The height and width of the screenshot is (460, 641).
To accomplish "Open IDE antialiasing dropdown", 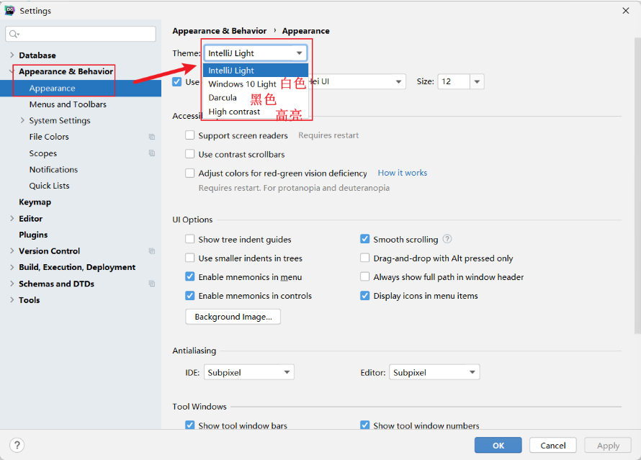I will pyautogui.click(x=249, y=372).
